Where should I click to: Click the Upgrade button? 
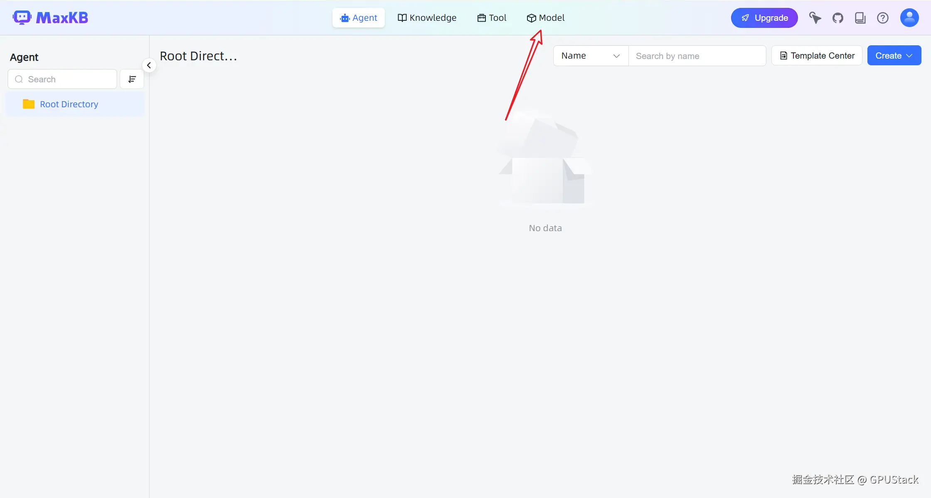click(764, 18)
